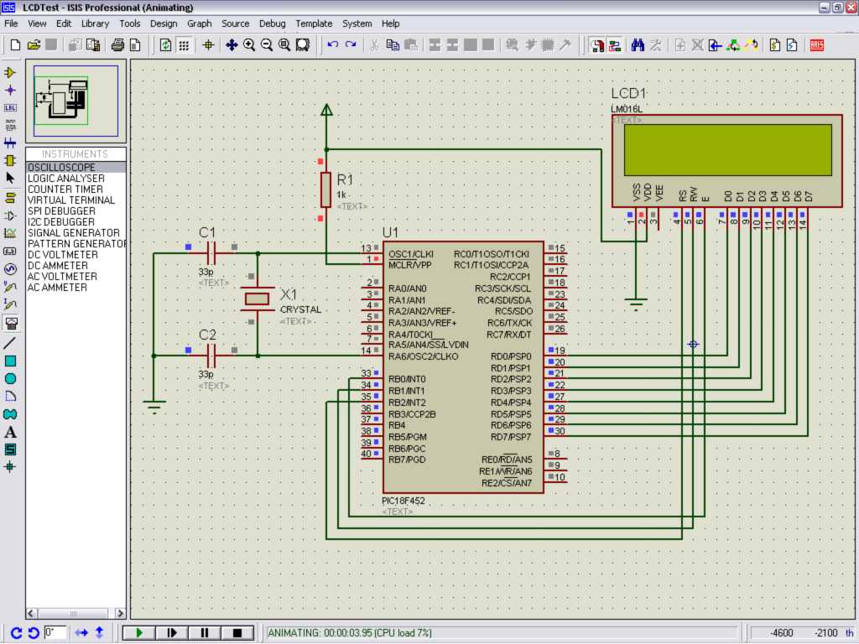Screen dimensions: 859x644
Task: Select I2C DEBUGGER instrument
Action: (75, 221)
